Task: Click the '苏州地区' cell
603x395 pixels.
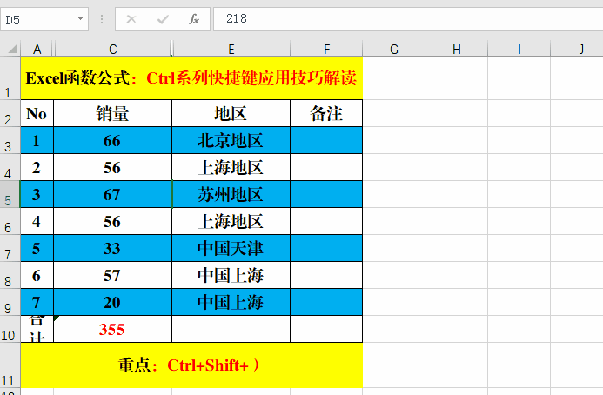Action: point(231,194)
